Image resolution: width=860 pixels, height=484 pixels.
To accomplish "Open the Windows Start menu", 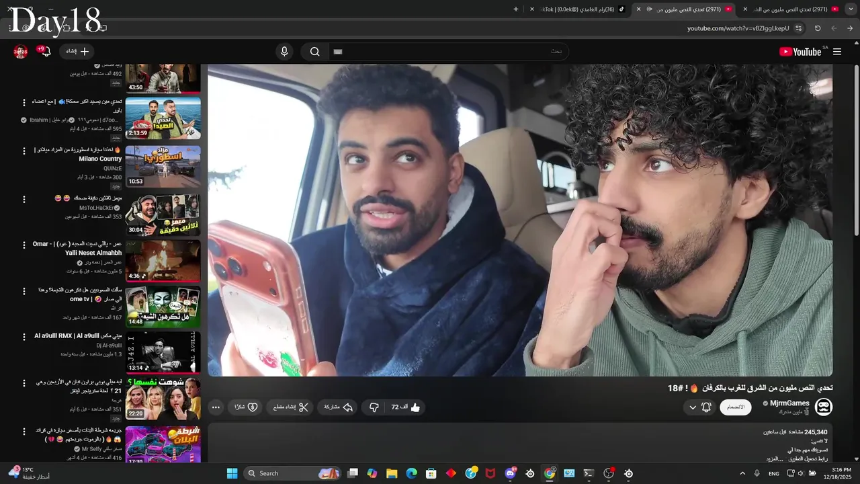I will click(x=232, y=473).
